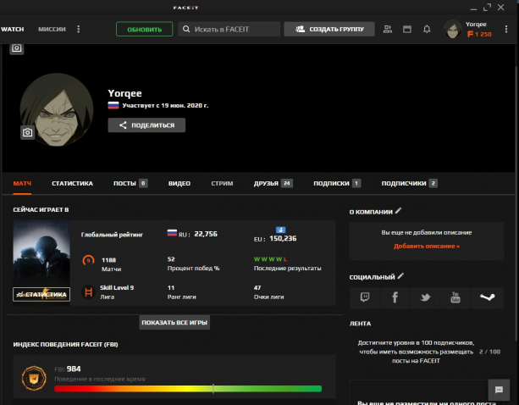Open the notifications bell

[427, 29]
